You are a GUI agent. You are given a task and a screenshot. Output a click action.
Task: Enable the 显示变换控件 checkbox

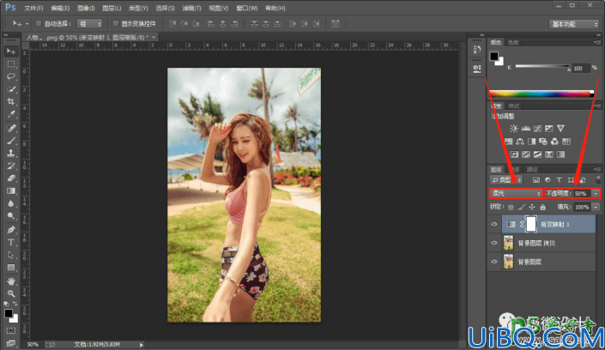[115, 23]
